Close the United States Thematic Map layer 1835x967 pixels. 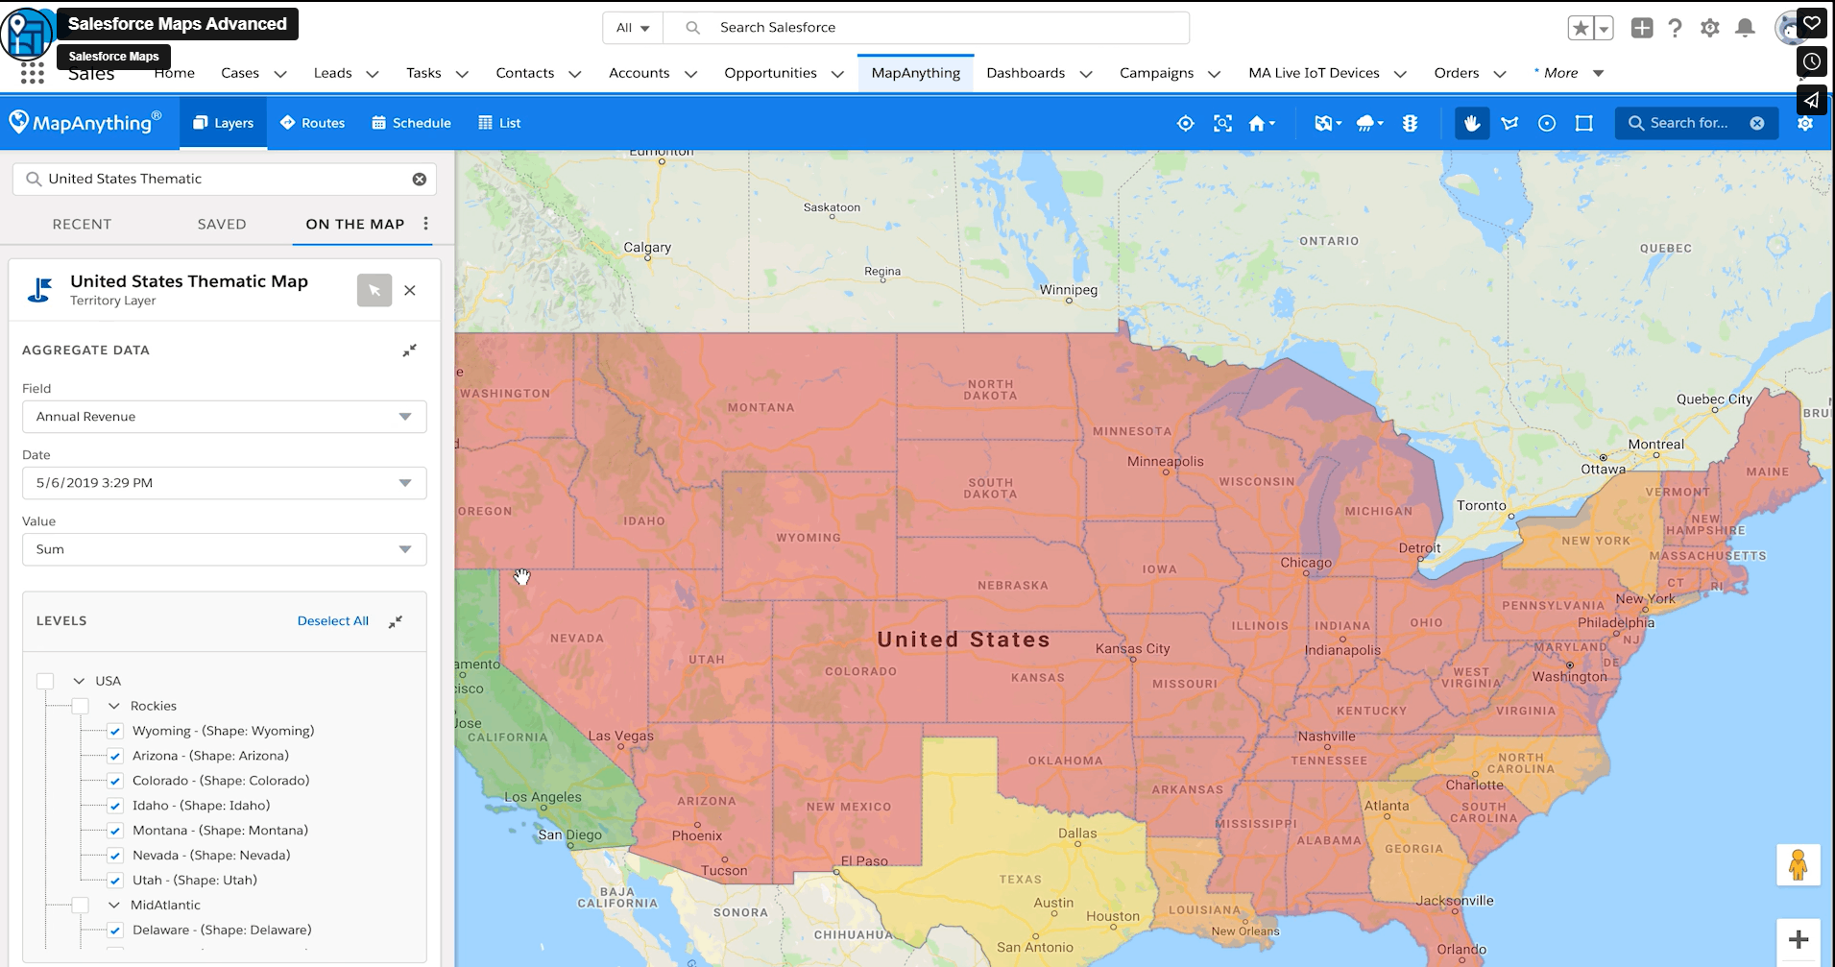(410, 290)
